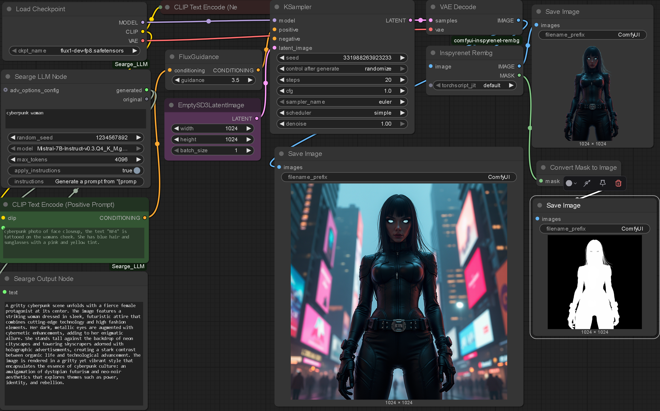The width and height of the screenshot is (660, 411).
Task: Click the positive prompt text area
Action: [73, 243]
